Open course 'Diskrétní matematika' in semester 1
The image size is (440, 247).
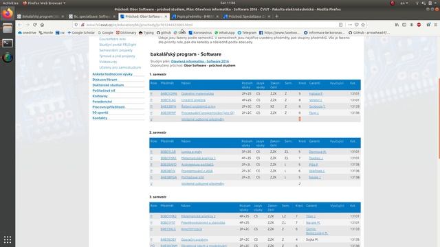pos(197,93)
